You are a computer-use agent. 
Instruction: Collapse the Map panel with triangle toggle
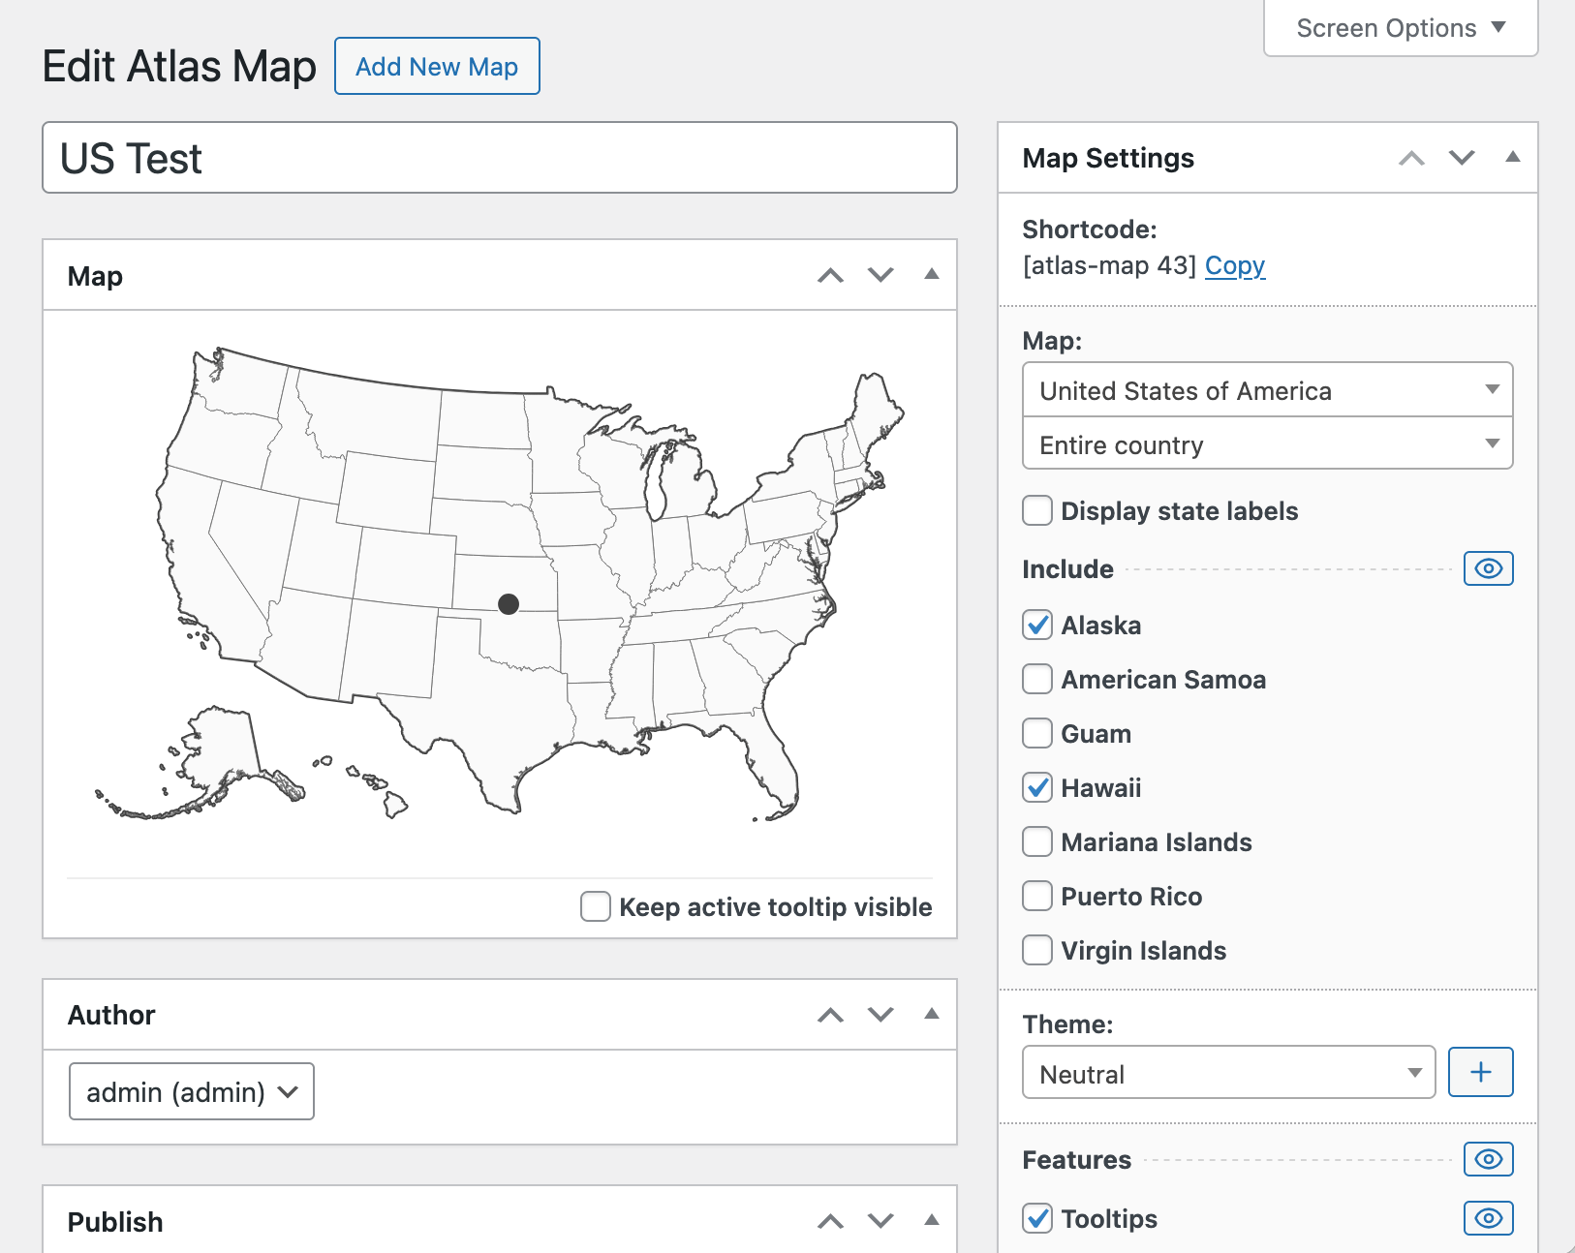[931, 275]
